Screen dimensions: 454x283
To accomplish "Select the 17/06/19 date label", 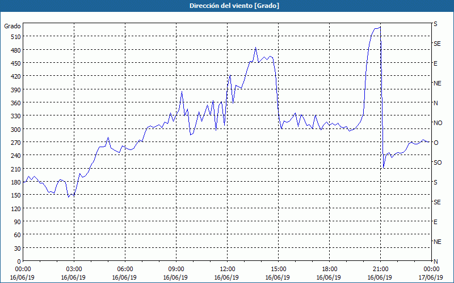I will click(x=431, y=277).
